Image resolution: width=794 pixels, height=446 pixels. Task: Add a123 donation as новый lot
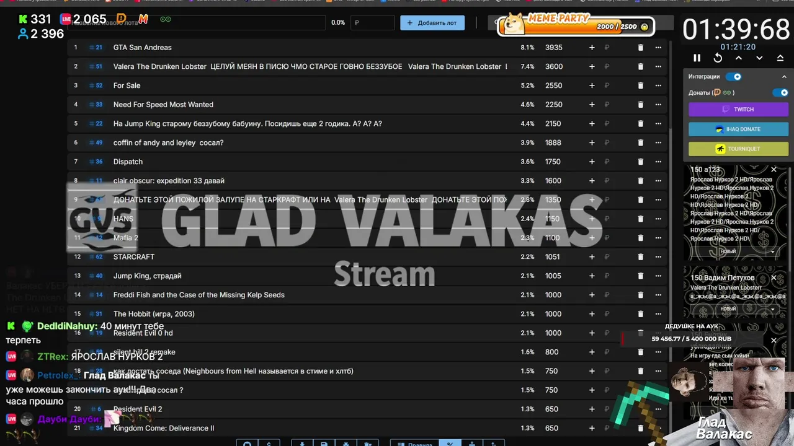[729, 251]
